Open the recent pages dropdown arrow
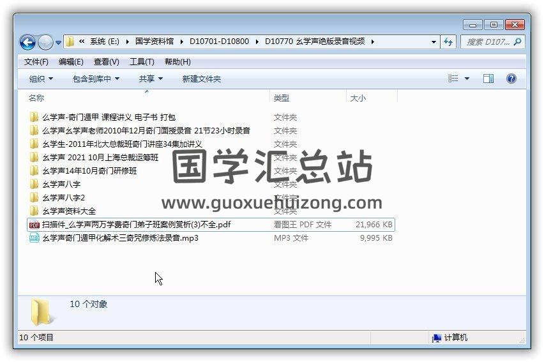 pos(58,43)
